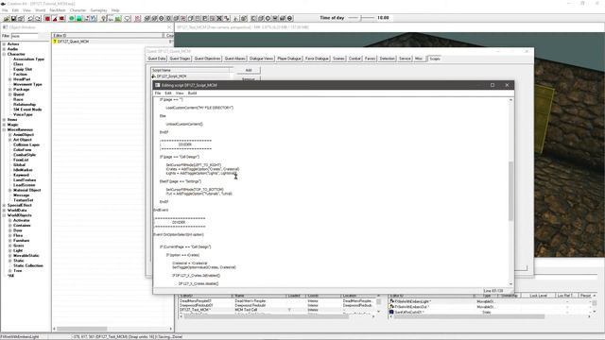This screenshot has width=605, height=340.
Task: Click the green square toolbar icon
Action: (78, 18)
